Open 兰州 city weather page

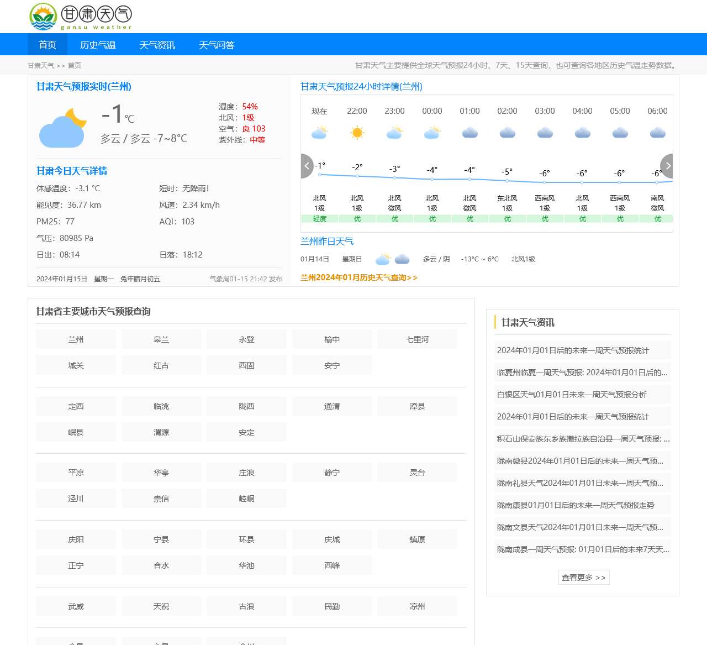pyautogui.click(x=76, y=339)
